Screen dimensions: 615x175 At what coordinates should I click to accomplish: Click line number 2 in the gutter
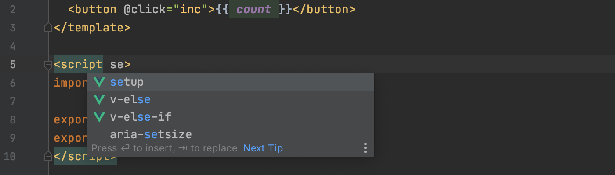(13, 9)
